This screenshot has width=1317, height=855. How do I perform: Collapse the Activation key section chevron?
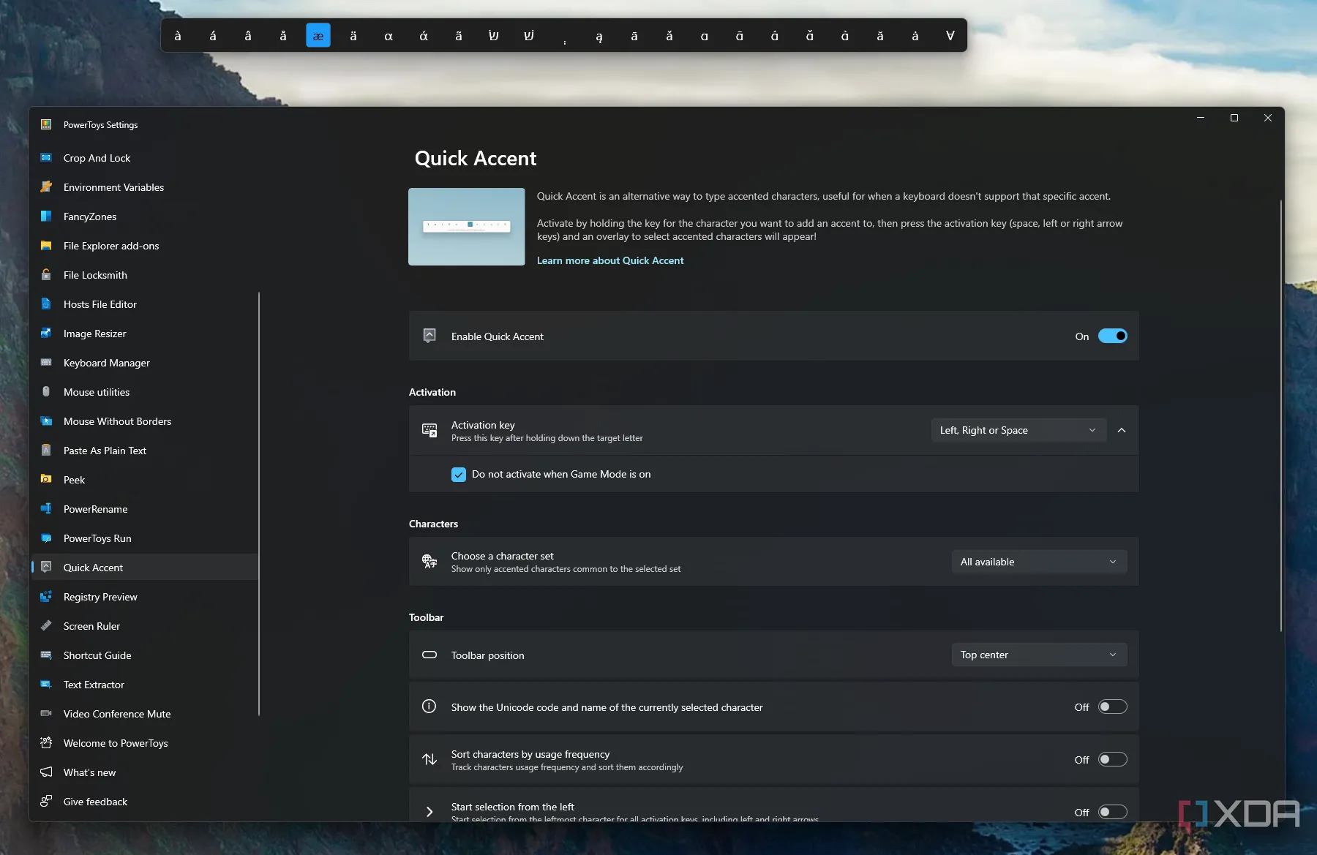point(1122,431)
